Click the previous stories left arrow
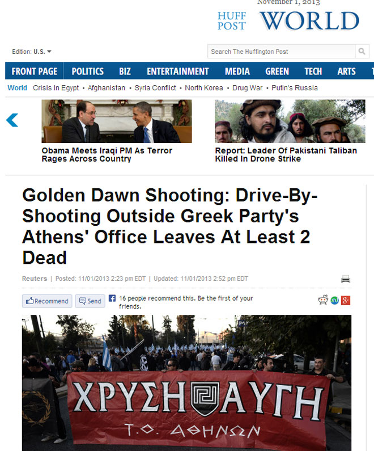Viewport: 374px width, 451px height. [x=12, y=120]
